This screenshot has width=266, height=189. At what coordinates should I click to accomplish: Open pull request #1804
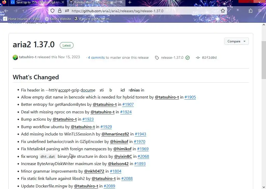116,171
